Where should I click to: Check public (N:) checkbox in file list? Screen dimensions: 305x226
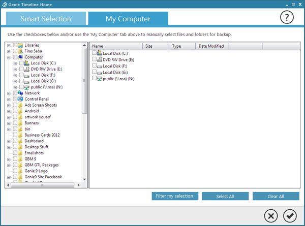[x=95, y=78]
